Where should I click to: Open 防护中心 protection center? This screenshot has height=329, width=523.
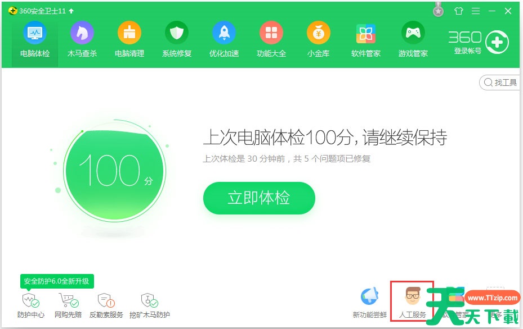31,306
